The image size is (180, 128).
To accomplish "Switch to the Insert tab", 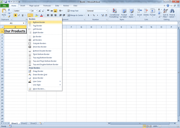I will [22, 6].
